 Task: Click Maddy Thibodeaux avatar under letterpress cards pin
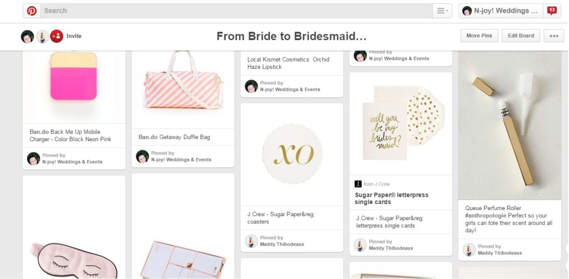(x=360, y=245)
